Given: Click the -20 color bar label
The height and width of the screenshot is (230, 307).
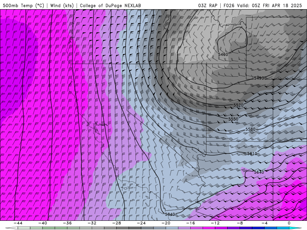Looking at the screenshot, I should 166,223.
